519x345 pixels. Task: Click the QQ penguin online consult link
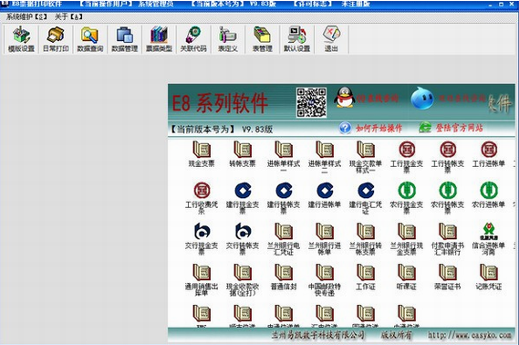pyautogui.click(x=366, y=98)
